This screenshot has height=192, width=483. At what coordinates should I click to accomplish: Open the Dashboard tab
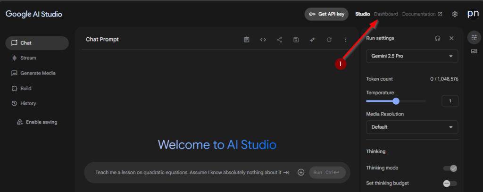(x=386, y=14)
